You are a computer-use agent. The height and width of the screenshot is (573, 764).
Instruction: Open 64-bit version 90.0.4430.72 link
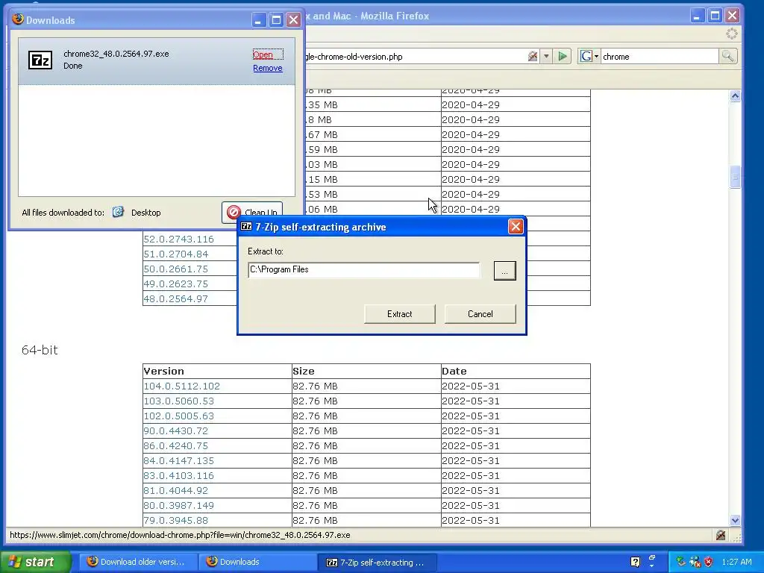pyautogui.click(x=175, y=431)
